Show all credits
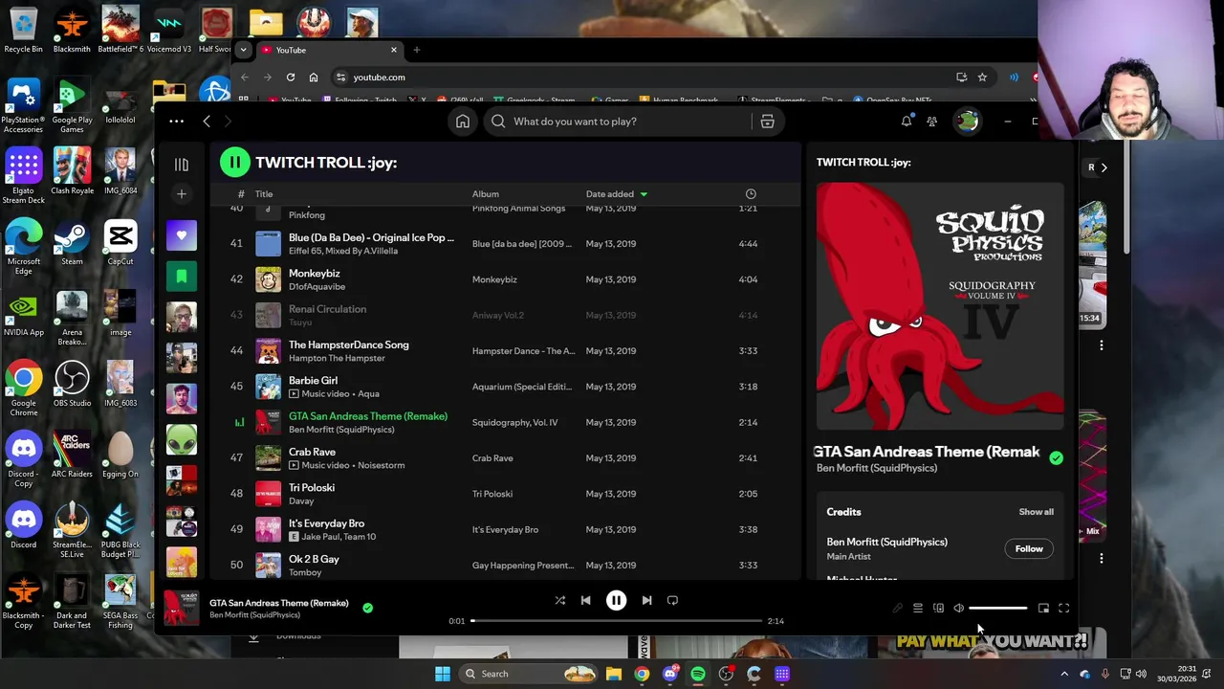 point(1036,512)
